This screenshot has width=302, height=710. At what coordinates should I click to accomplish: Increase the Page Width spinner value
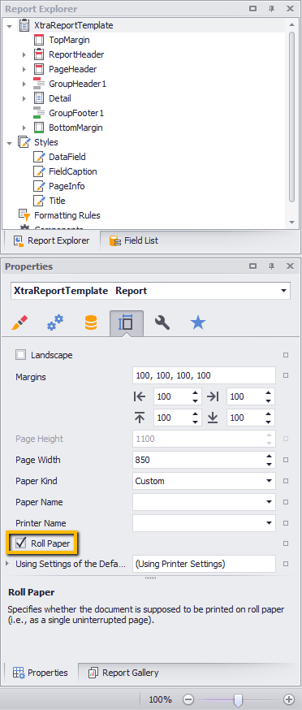tap(269, 456)
